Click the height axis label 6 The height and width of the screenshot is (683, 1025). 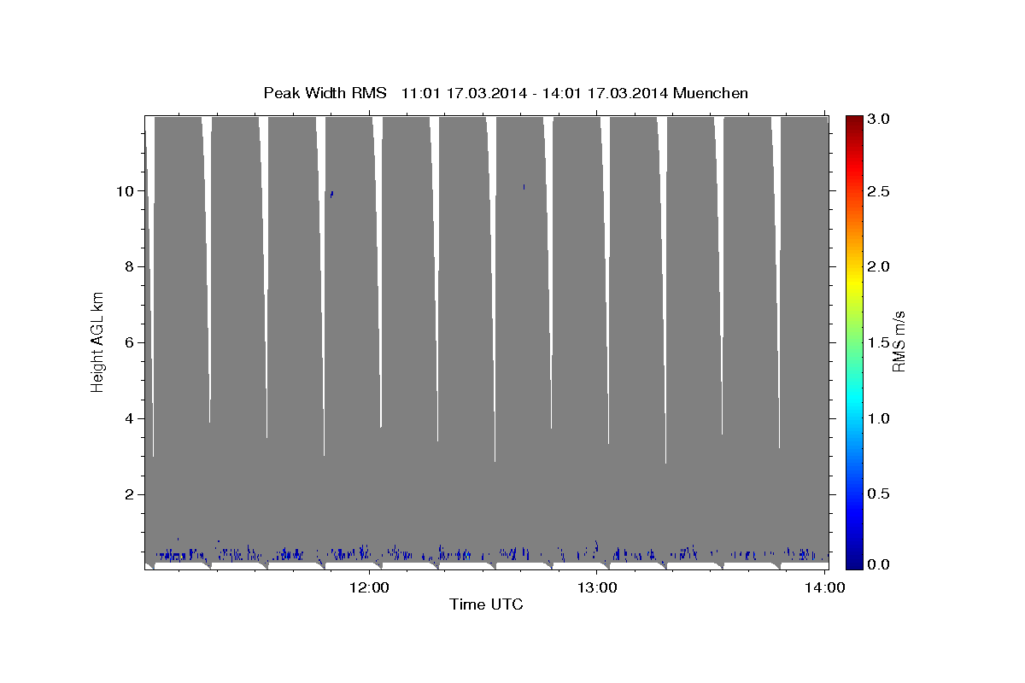tap(130, 342)
